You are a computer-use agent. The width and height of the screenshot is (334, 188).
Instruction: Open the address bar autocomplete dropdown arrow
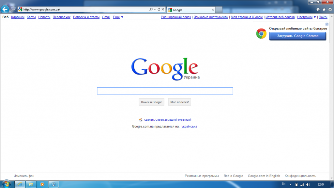click(155, 9)
